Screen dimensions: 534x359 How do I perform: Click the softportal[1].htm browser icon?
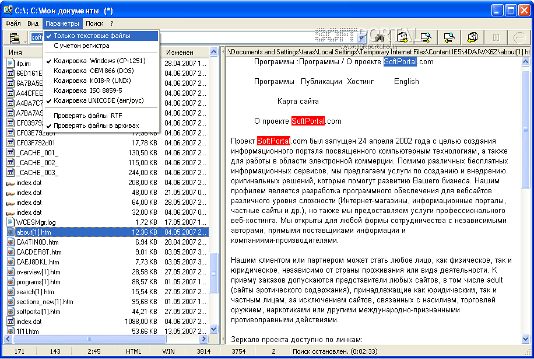(10, 312)
